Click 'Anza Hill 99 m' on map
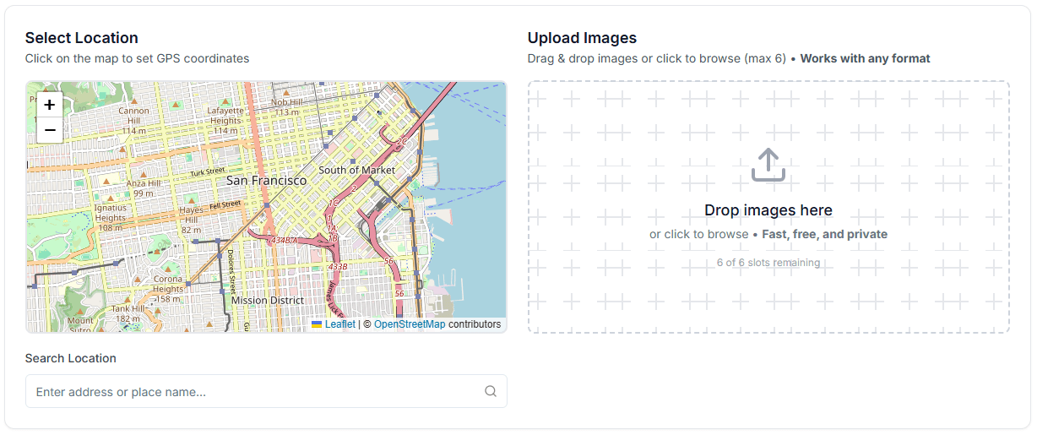 click(x=143, y=188)
